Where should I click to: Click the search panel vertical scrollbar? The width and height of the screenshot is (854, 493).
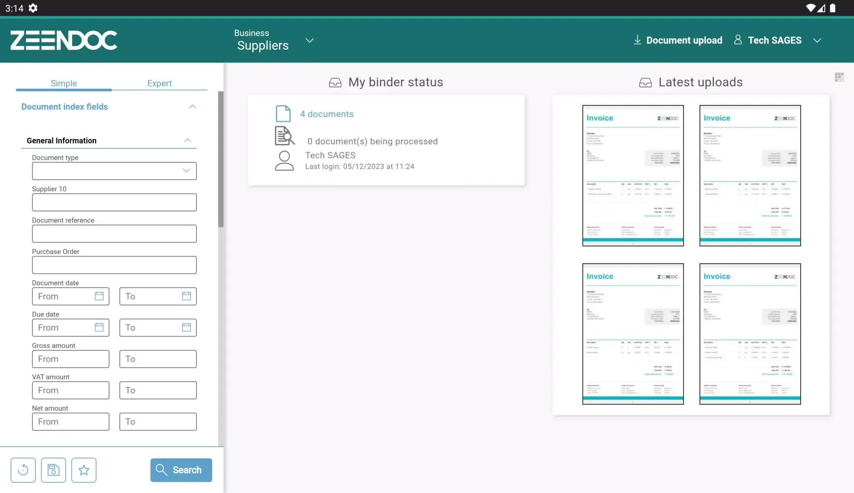pos(221,159)
